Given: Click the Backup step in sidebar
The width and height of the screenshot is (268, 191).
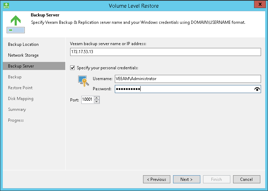Looking at the screenshot, I should [x=15, y=77].
